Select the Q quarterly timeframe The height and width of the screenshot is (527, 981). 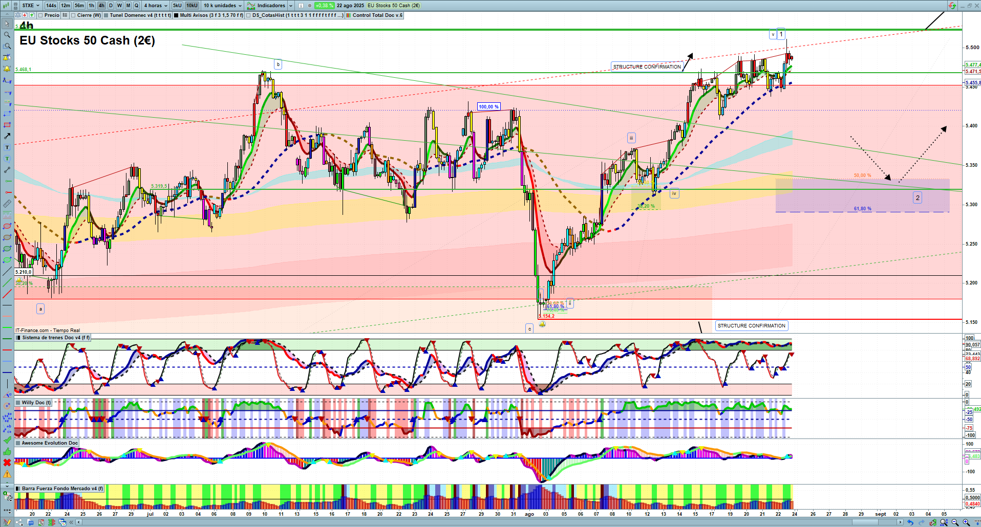(136, 6)
